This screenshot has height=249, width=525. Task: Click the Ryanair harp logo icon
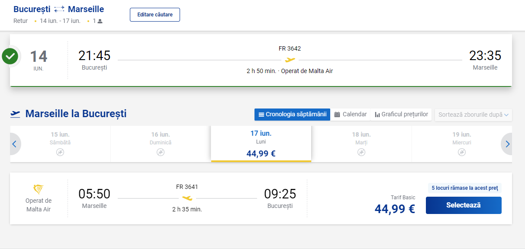(39, 189)
